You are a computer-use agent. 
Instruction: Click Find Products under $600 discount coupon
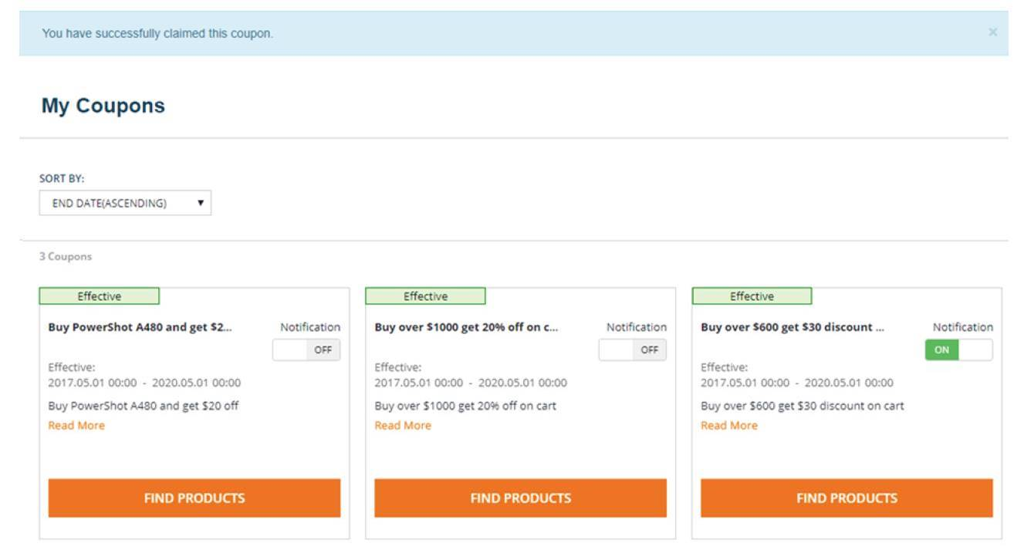847,498
